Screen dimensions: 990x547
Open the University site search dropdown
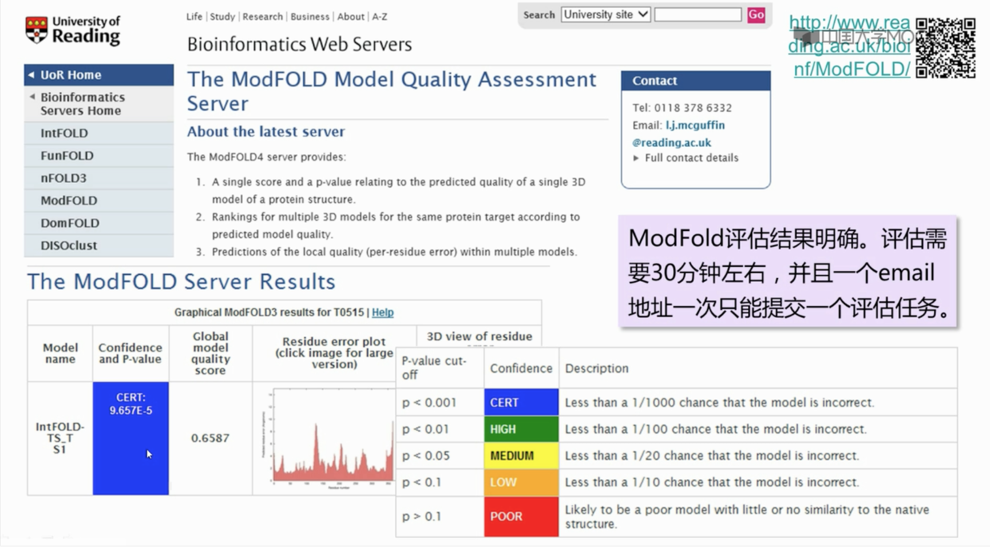605,14
